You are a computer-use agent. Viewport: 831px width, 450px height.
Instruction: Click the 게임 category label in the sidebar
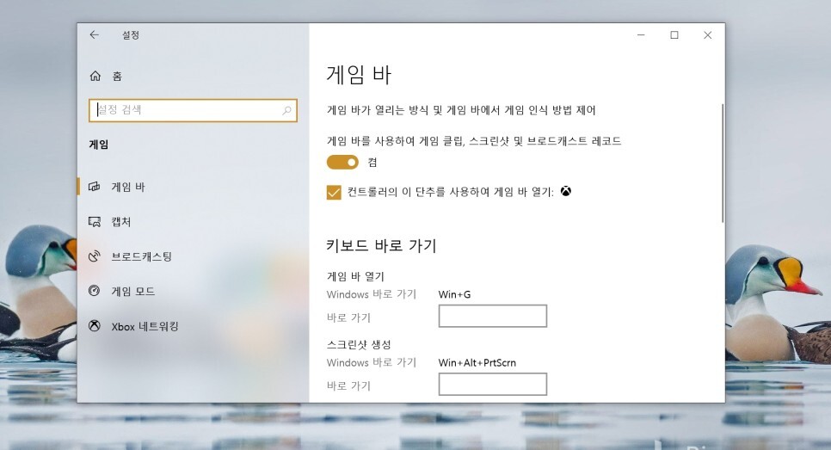coord(99,145)
